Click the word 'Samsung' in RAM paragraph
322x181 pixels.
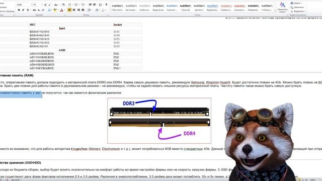click(x=198, y=82)
